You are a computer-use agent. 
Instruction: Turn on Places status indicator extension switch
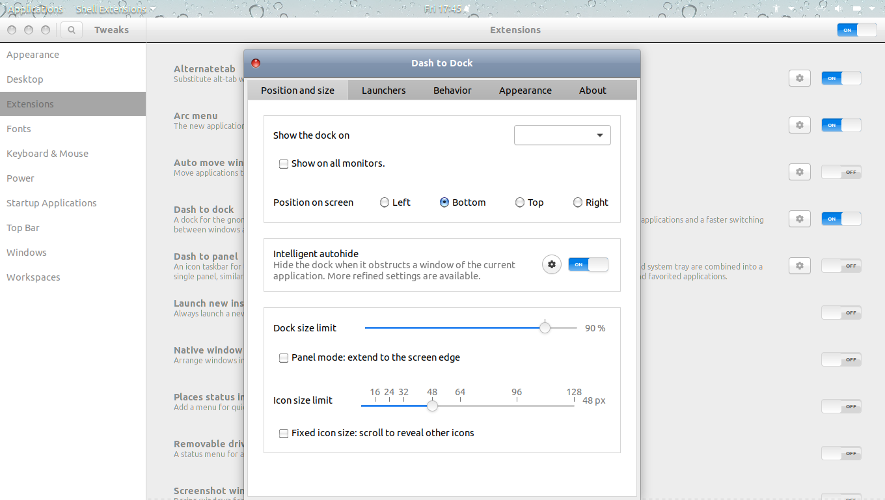tap(841, 406)
